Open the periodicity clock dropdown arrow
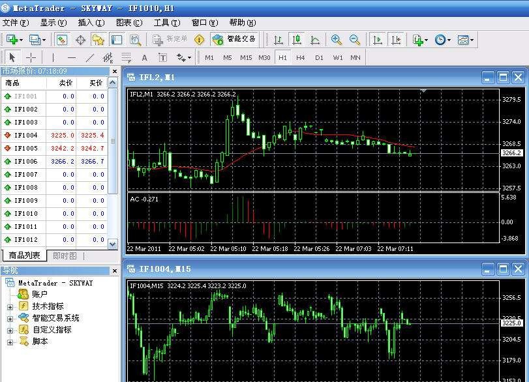The image size is (529, 382). tap(449, 40)
